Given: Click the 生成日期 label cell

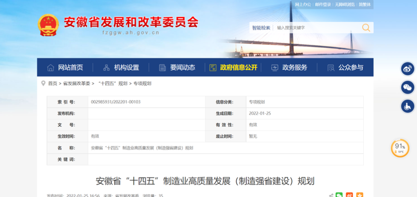Looking at the screenshot, I should coord(226,113).
